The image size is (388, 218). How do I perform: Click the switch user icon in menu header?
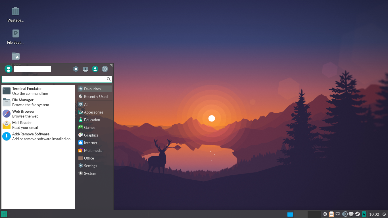click(x=95, y=69)
